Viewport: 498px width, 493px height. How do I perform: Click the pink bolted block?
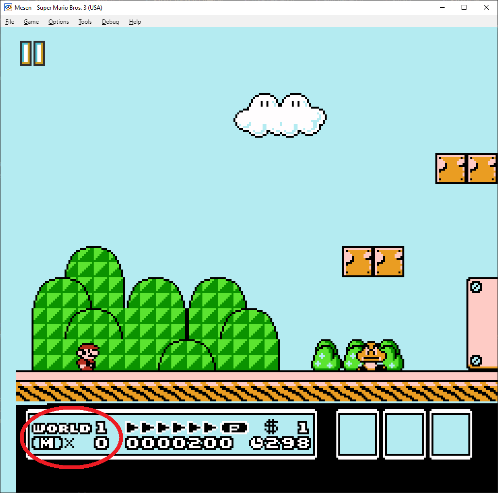coord(482,323)
